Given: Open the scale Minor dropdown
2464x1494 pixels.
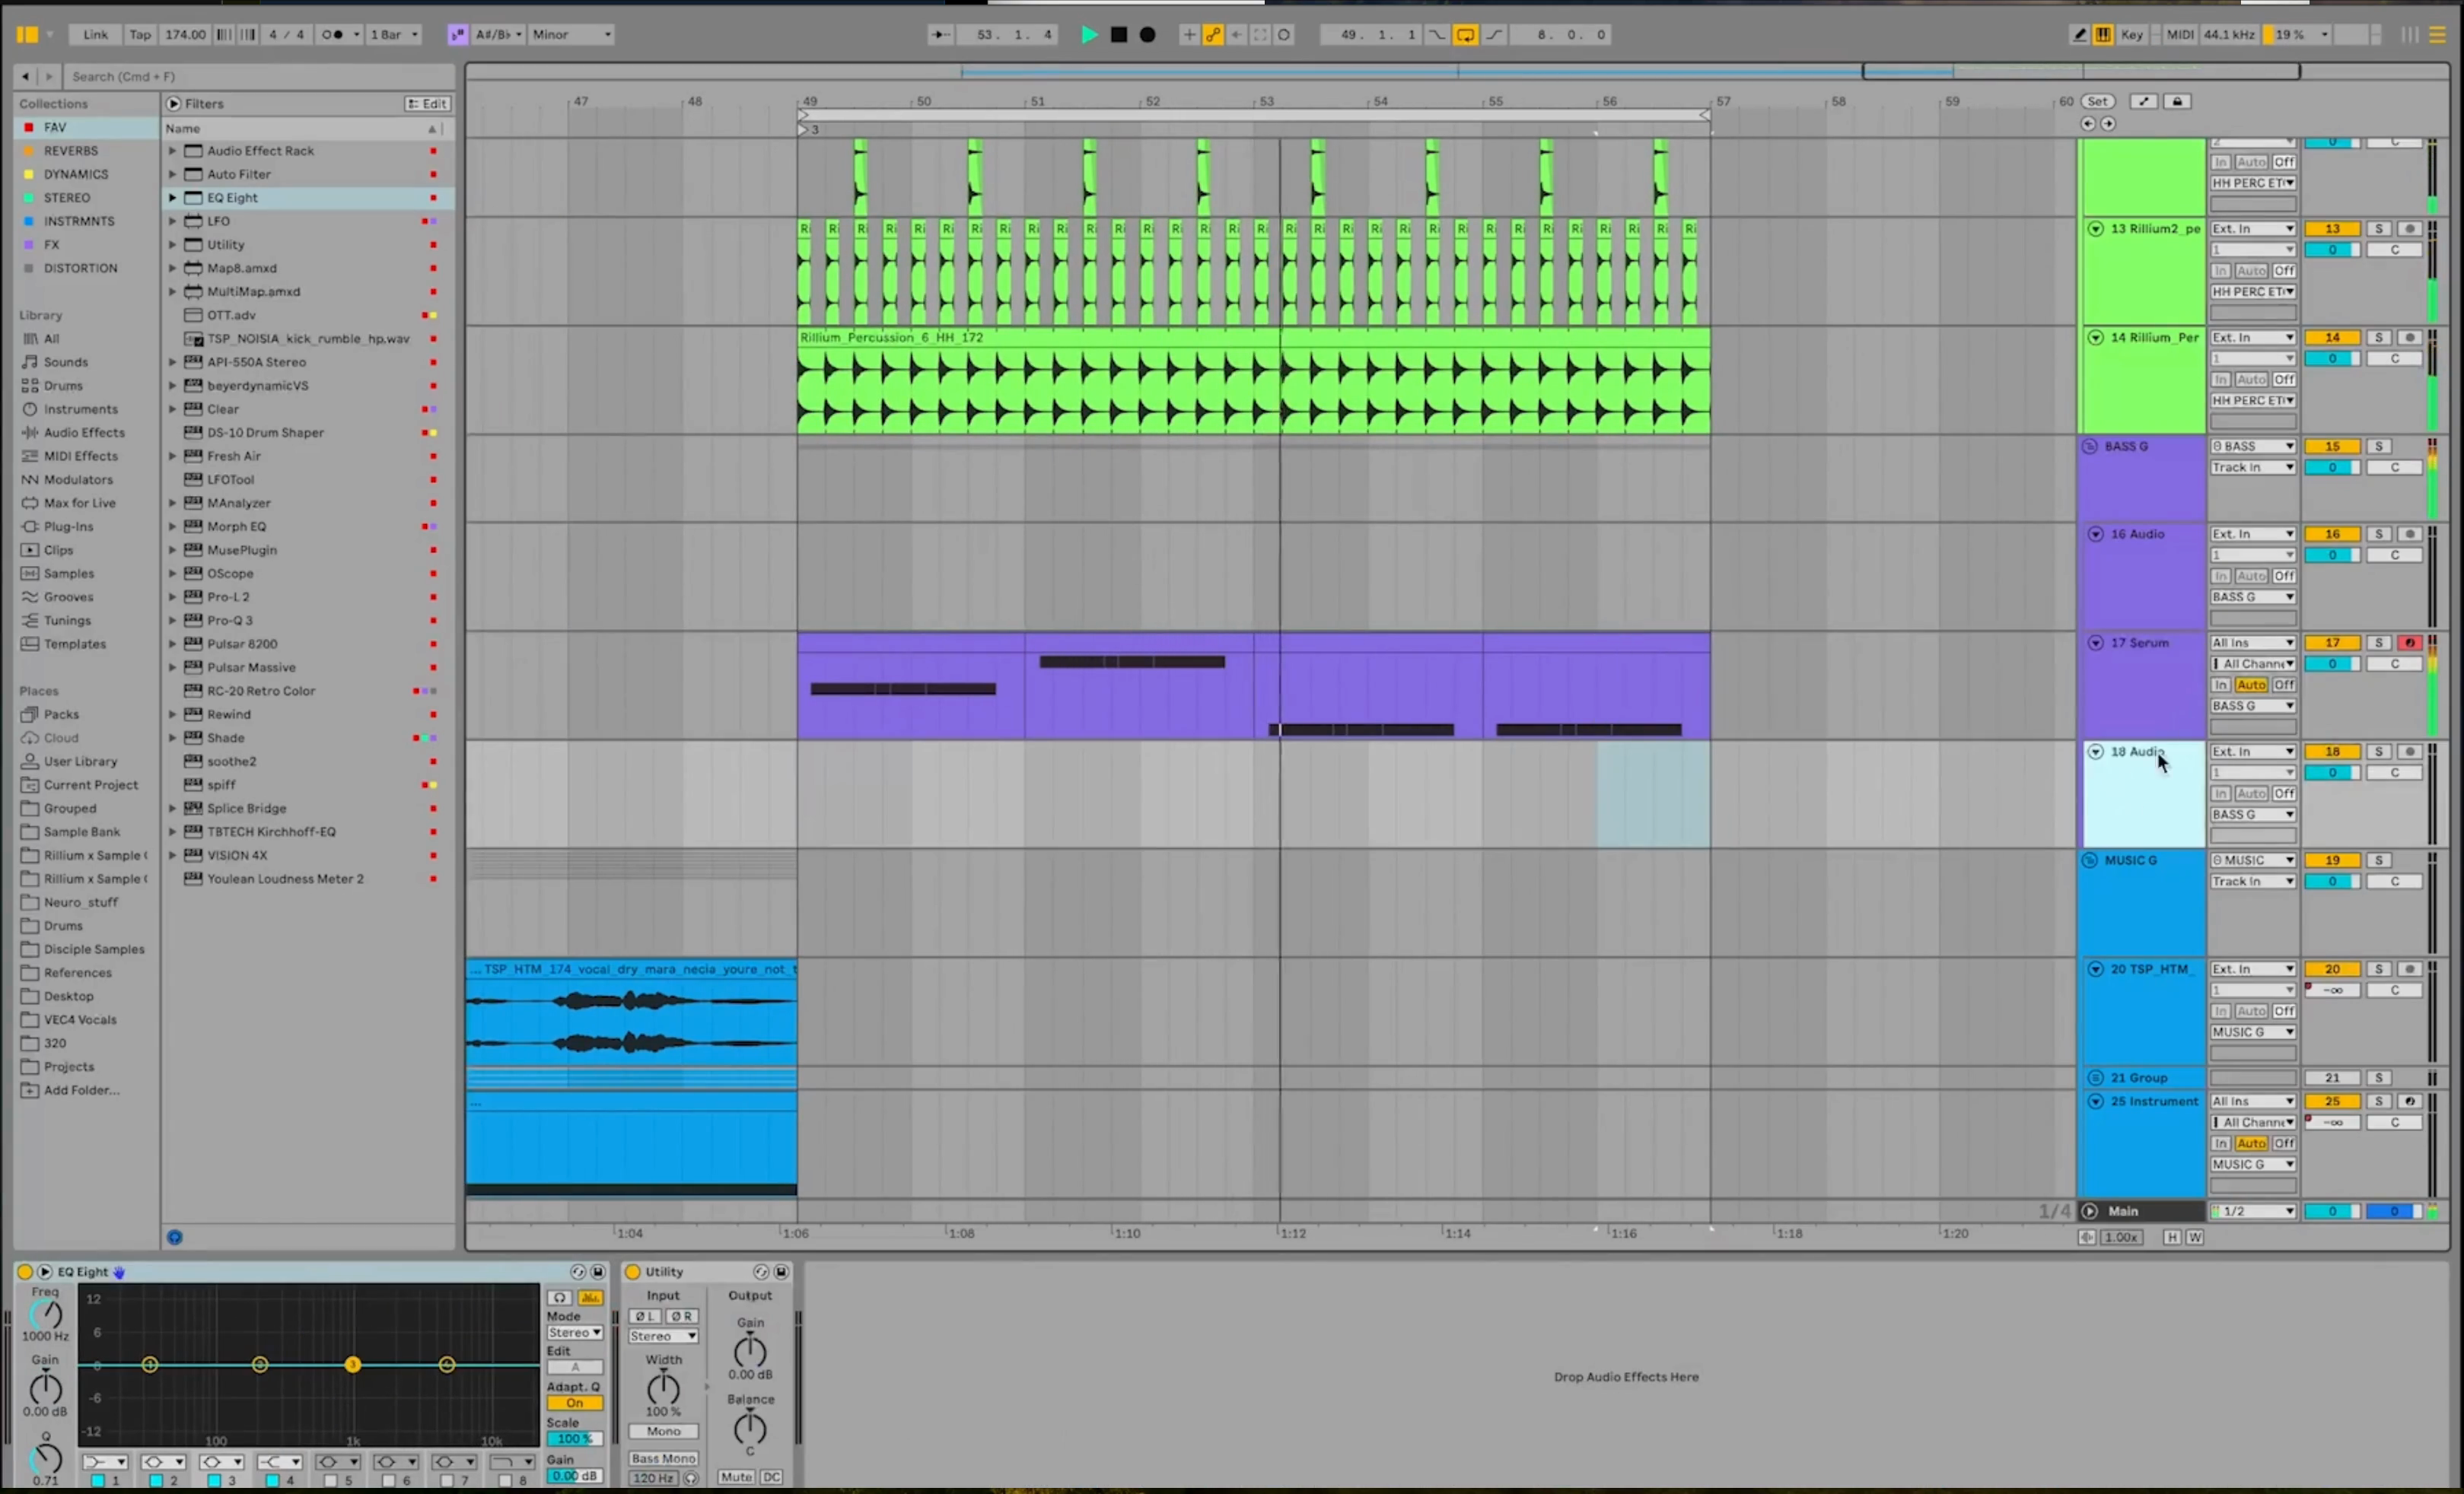Looking at the screenshot, I should (571, 34).
